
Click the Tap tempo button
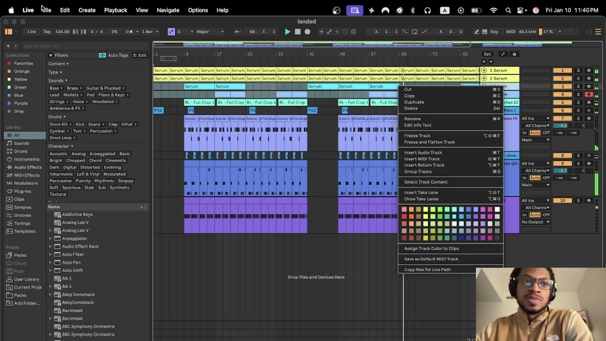point(47,32)
